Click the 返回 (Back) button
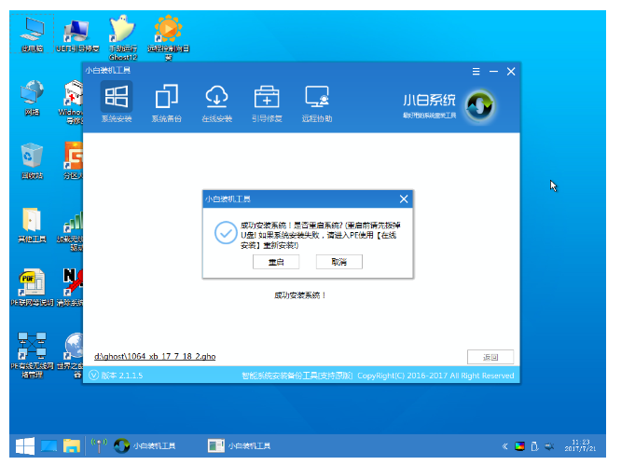The width and height of the screenshot is (635, 465). tap(490, 357)
